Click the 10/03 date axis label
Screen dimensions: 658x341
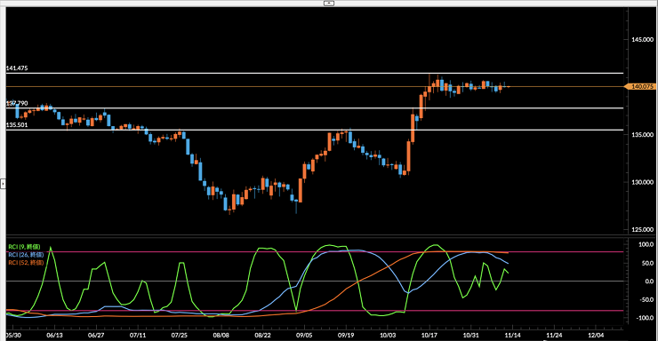388,335
